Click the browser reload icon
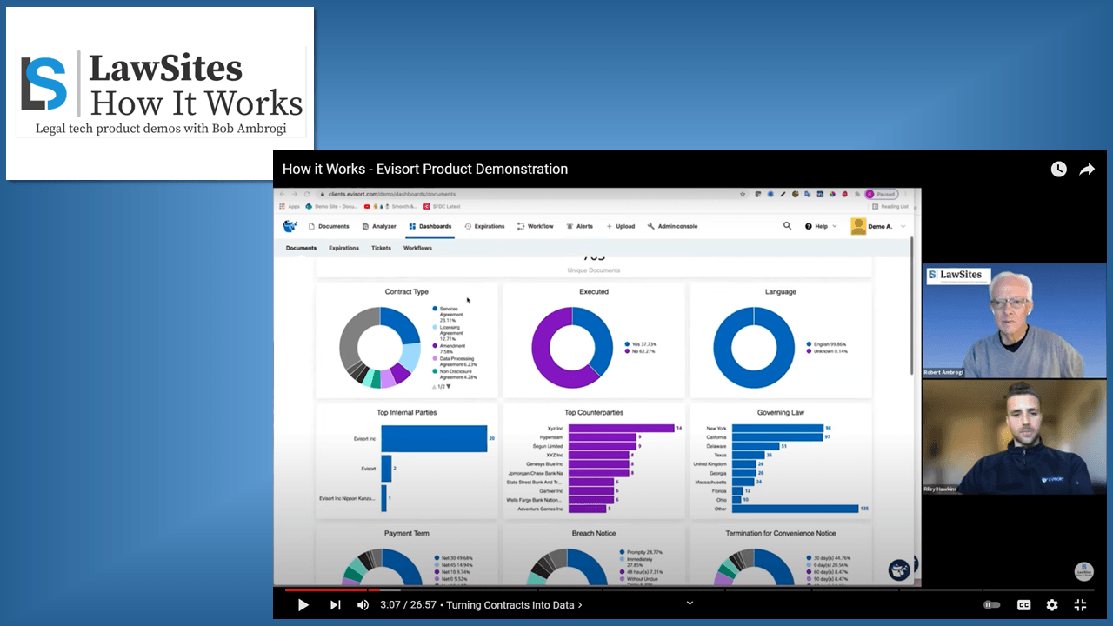 tap(307, 194)
